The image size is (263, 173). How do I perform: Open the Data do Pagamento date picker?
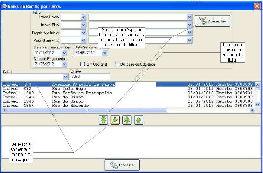[64, 64]
